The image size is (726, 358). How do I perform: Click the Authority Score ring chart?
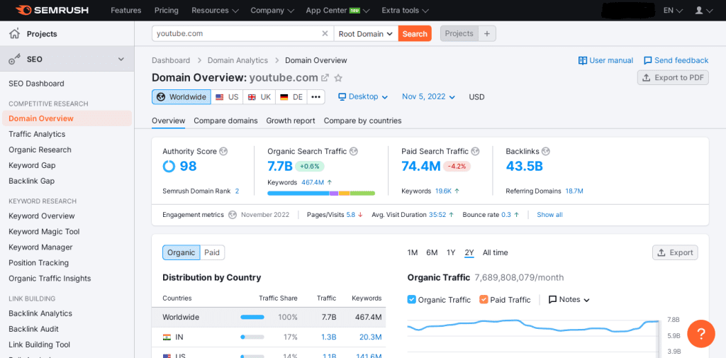click(x=169, y=166)
